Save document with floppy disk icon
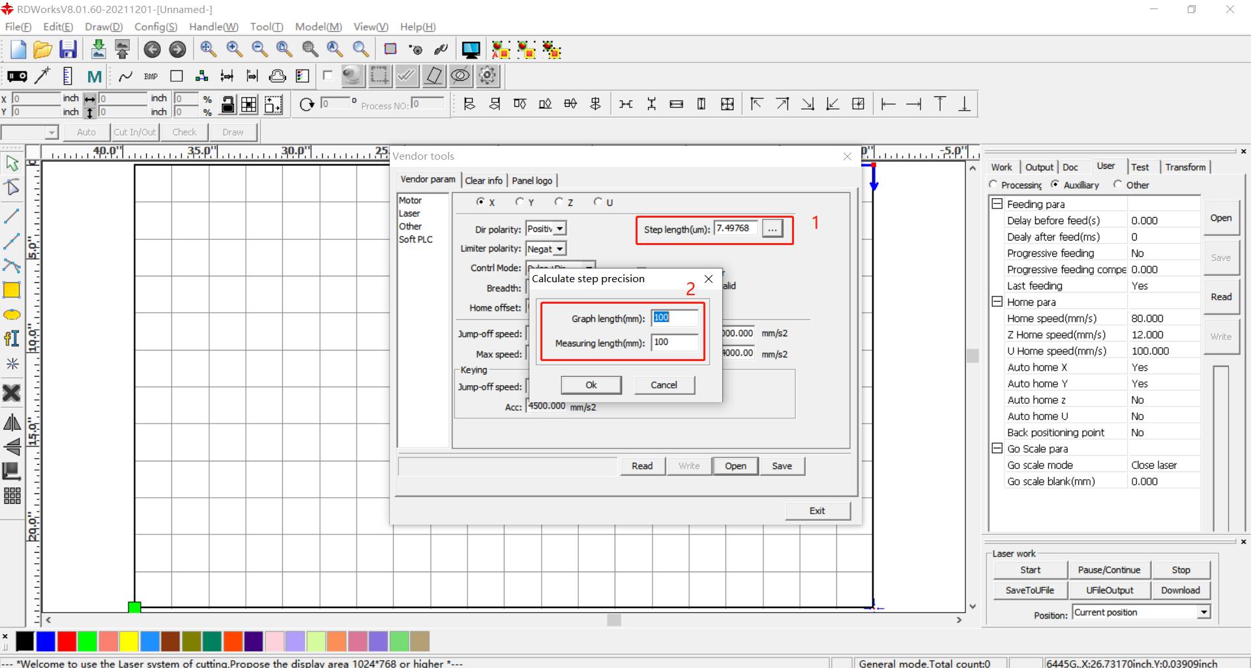This screenshot has width=1251, height=668. (x=68, y=50)
